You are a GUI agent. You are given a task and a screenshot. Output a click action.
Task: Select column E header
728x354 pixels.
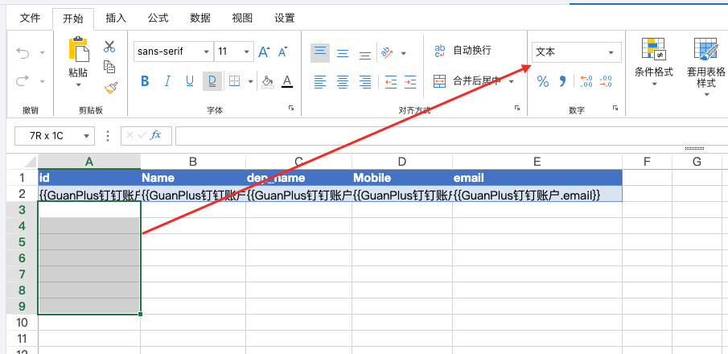pos(537,162)
